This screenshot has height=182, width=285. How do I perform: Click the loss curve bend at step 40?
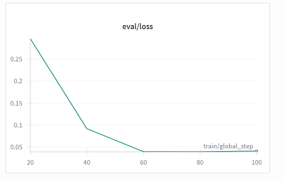[x=87, y=128]
